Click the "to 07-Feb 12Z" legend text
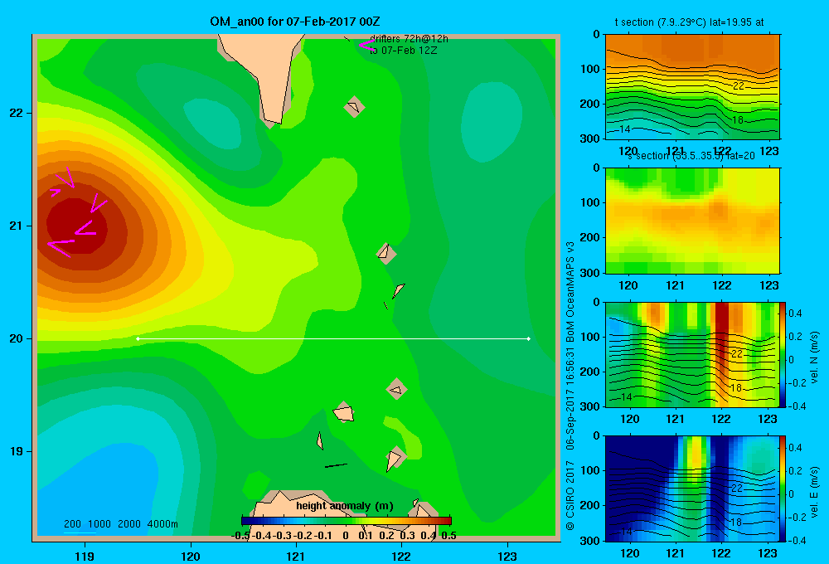Image resolution: width=829 pixels, height=564 pixels. 403,51
